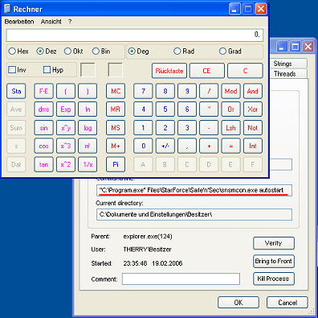Click the Bring to Front button
Viewport: 318px width, 318px height.
coord(274,261)
